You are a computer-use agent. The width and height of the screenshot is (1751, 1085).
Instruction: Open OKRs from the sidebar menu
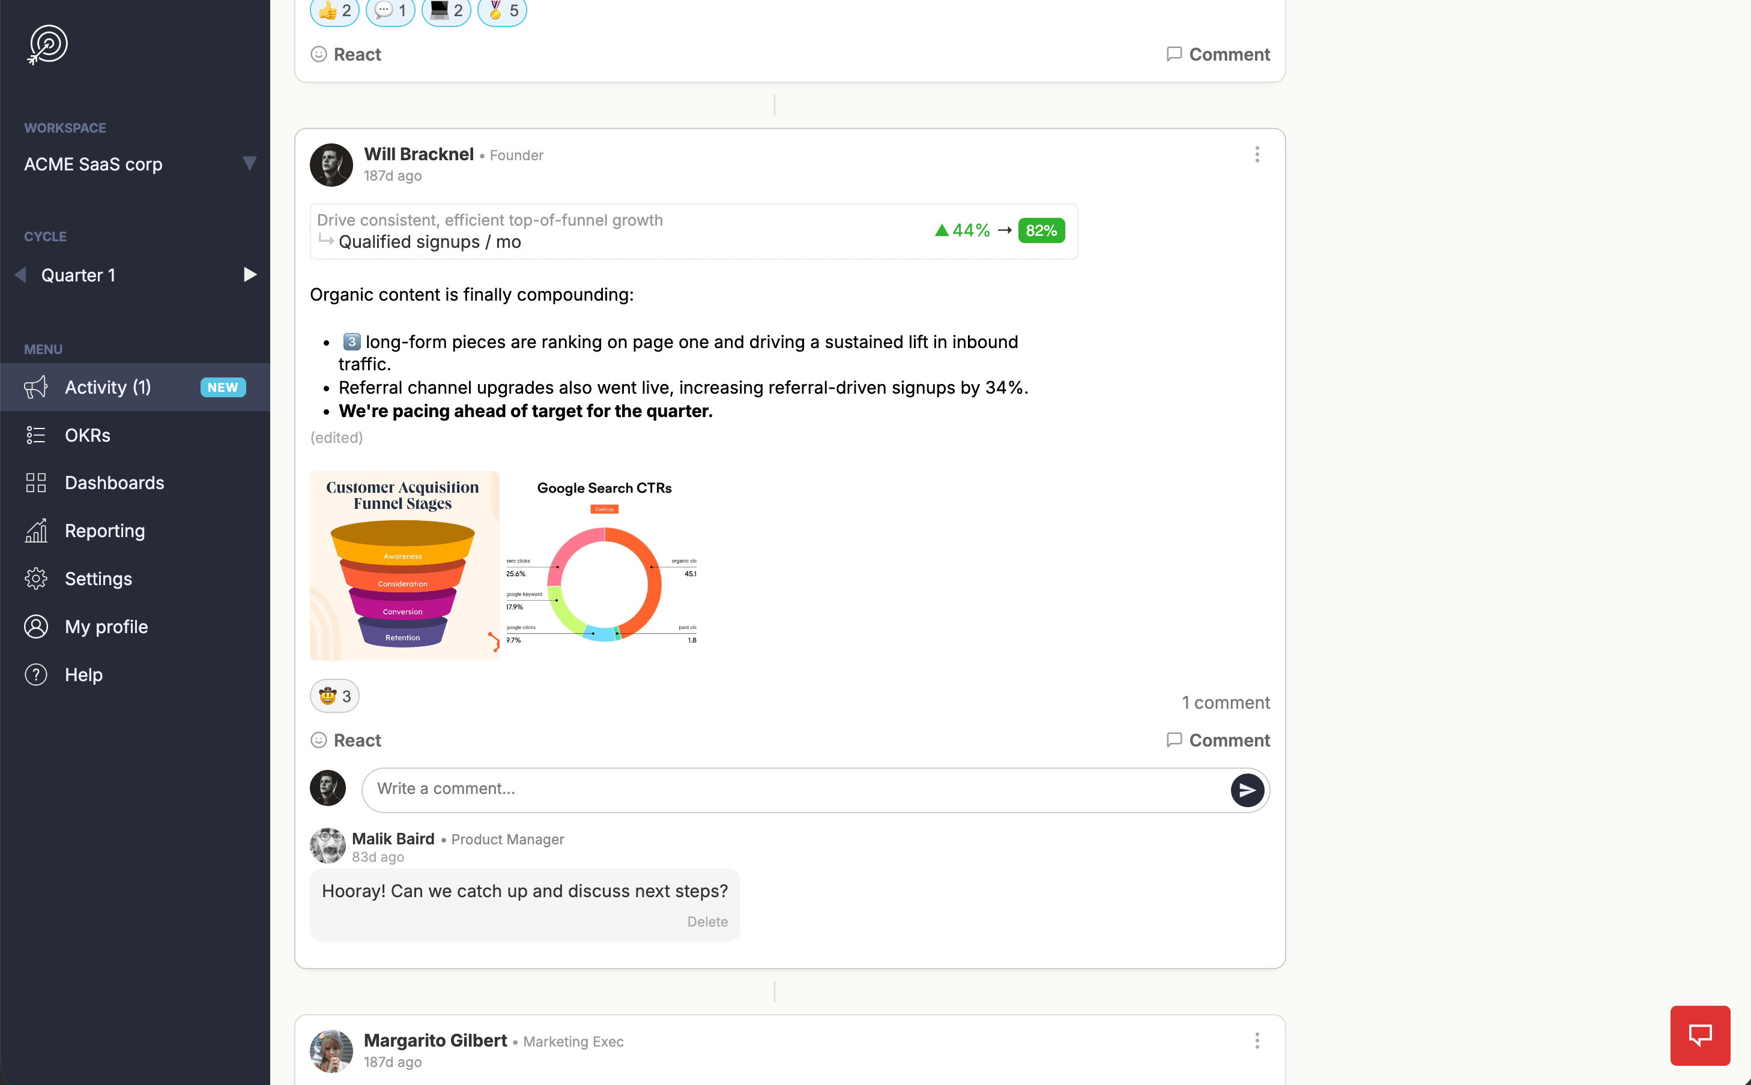[135, 436]
